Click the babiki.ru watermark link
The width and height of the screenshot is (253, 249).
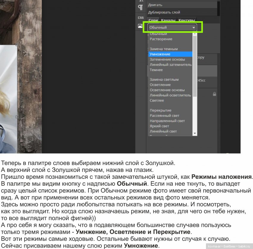(244, 246)
